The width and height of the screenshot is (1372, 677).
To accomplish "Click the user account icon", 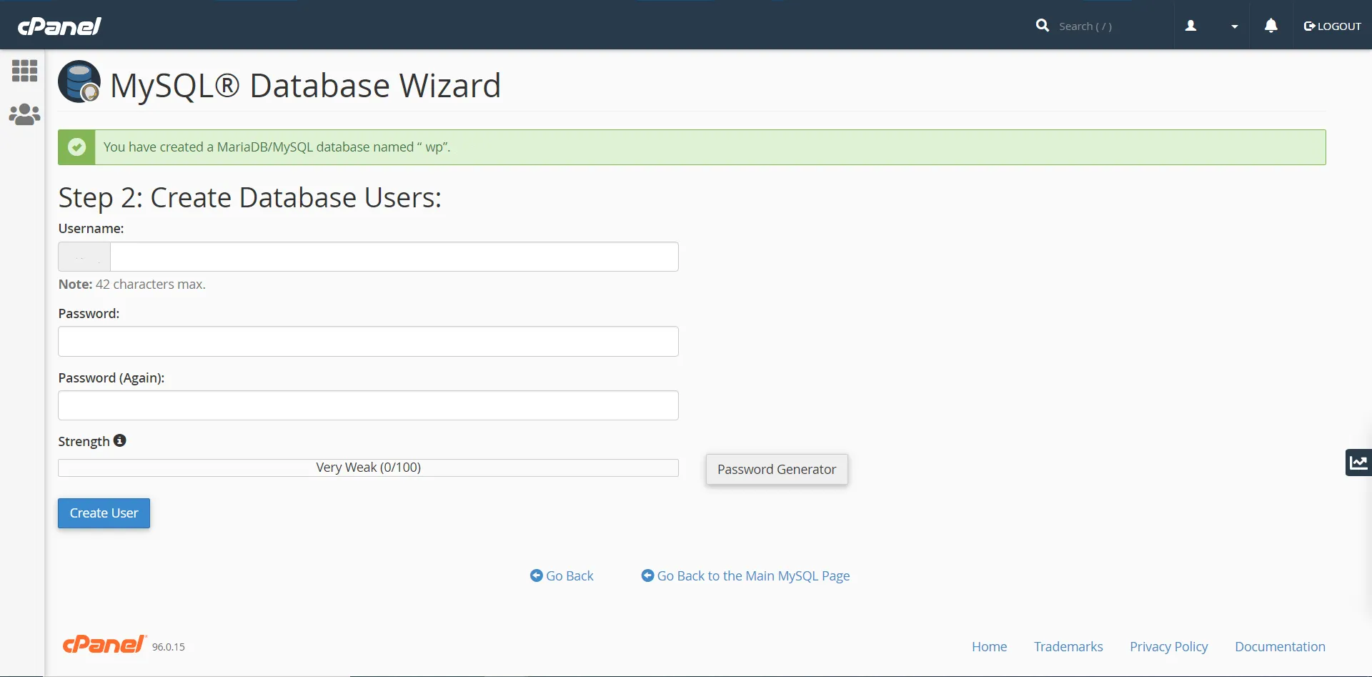I will (x=1190, y=26).
